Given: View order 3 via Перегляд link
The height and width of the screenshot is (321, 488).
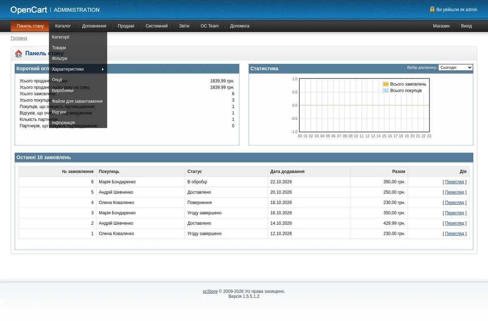Looking at the screenshot, I should point(455,213).
